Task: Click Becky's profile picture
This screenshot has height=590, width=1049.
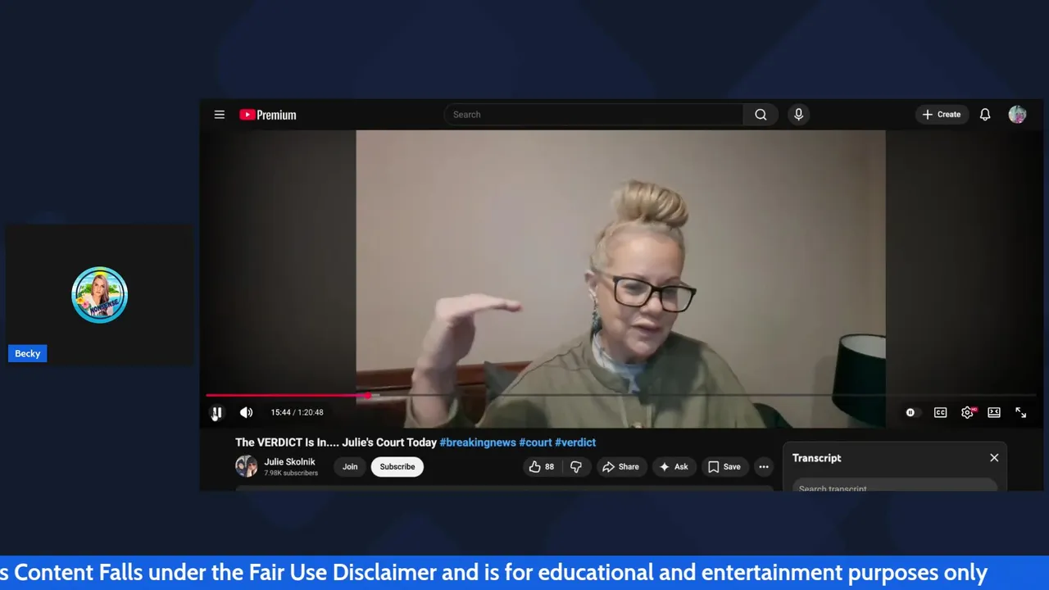Action: coord(99,294)
